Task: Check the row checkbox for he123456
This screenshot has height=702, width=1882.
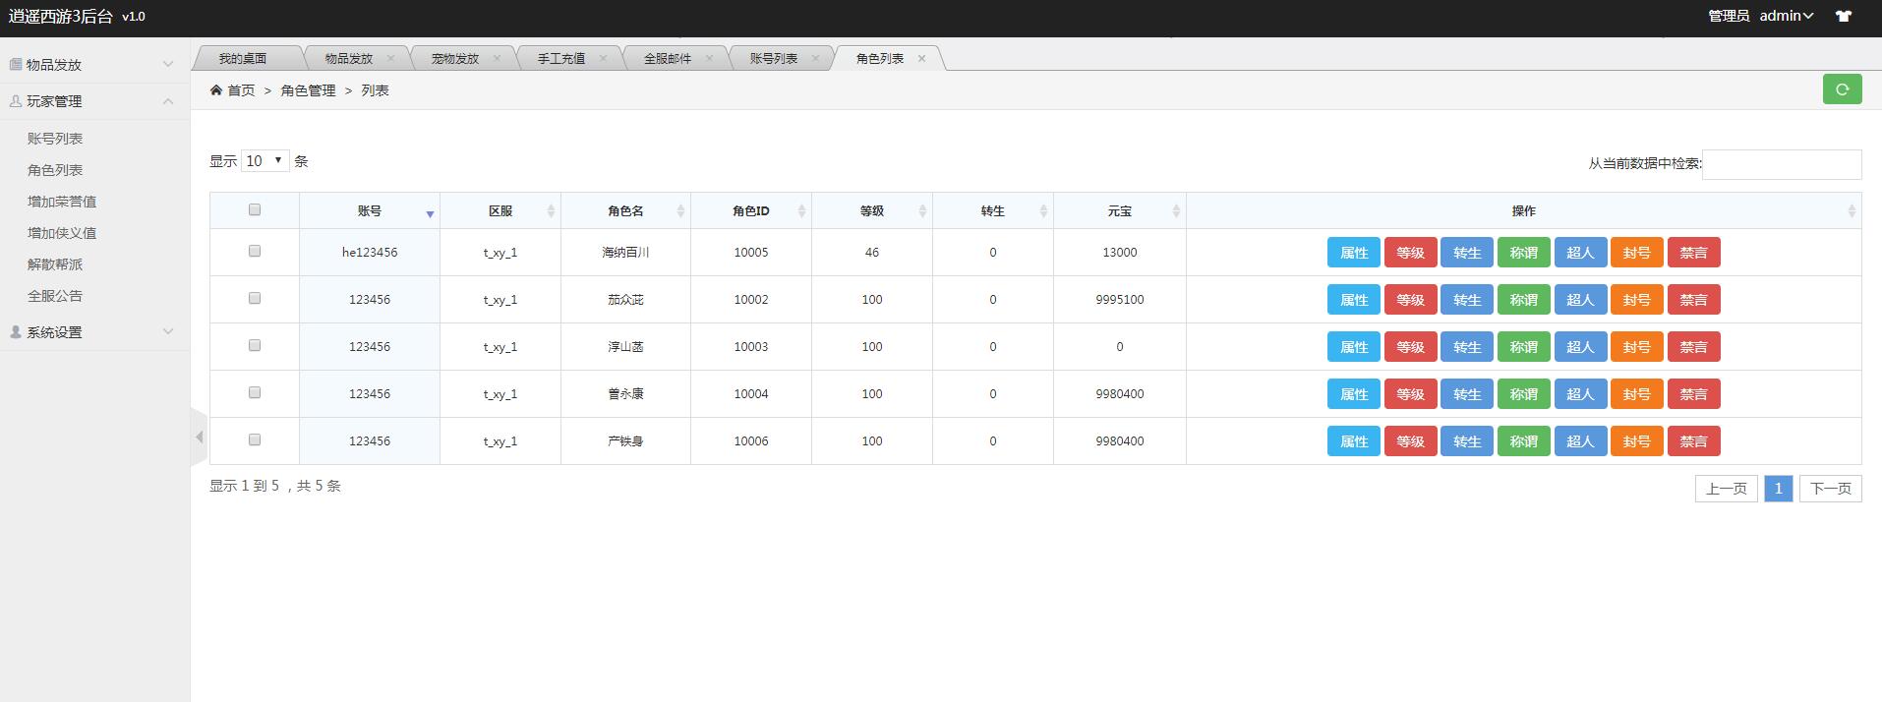Action: (x=255, y=251)
